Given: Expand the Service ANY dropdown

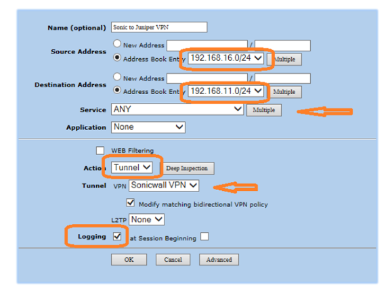Looking at the screenshot, I should pyautogui.click(x=177, y=110).
